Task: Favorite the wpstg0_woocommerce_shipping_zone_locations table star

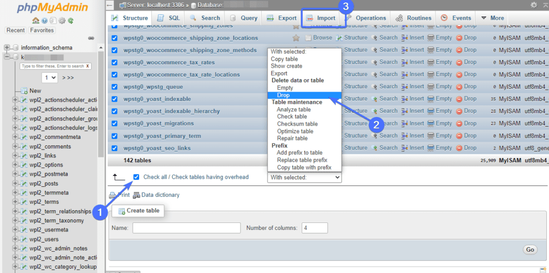Action: (x=296, y=38)
